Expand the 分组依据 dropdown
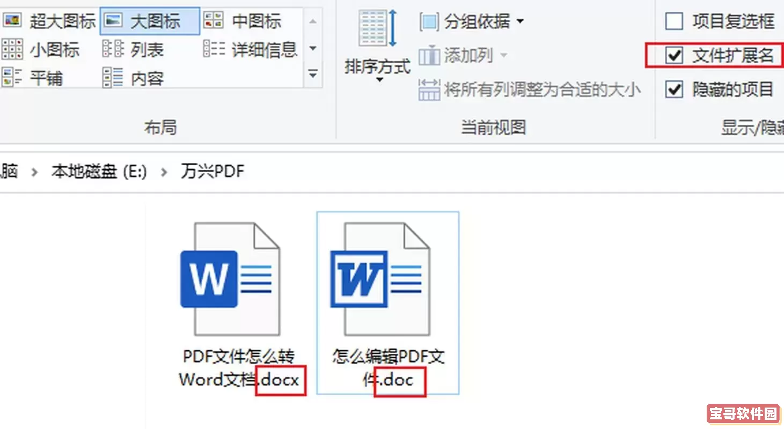The width and height of the screenshot is (784, 429). (472, 21)
